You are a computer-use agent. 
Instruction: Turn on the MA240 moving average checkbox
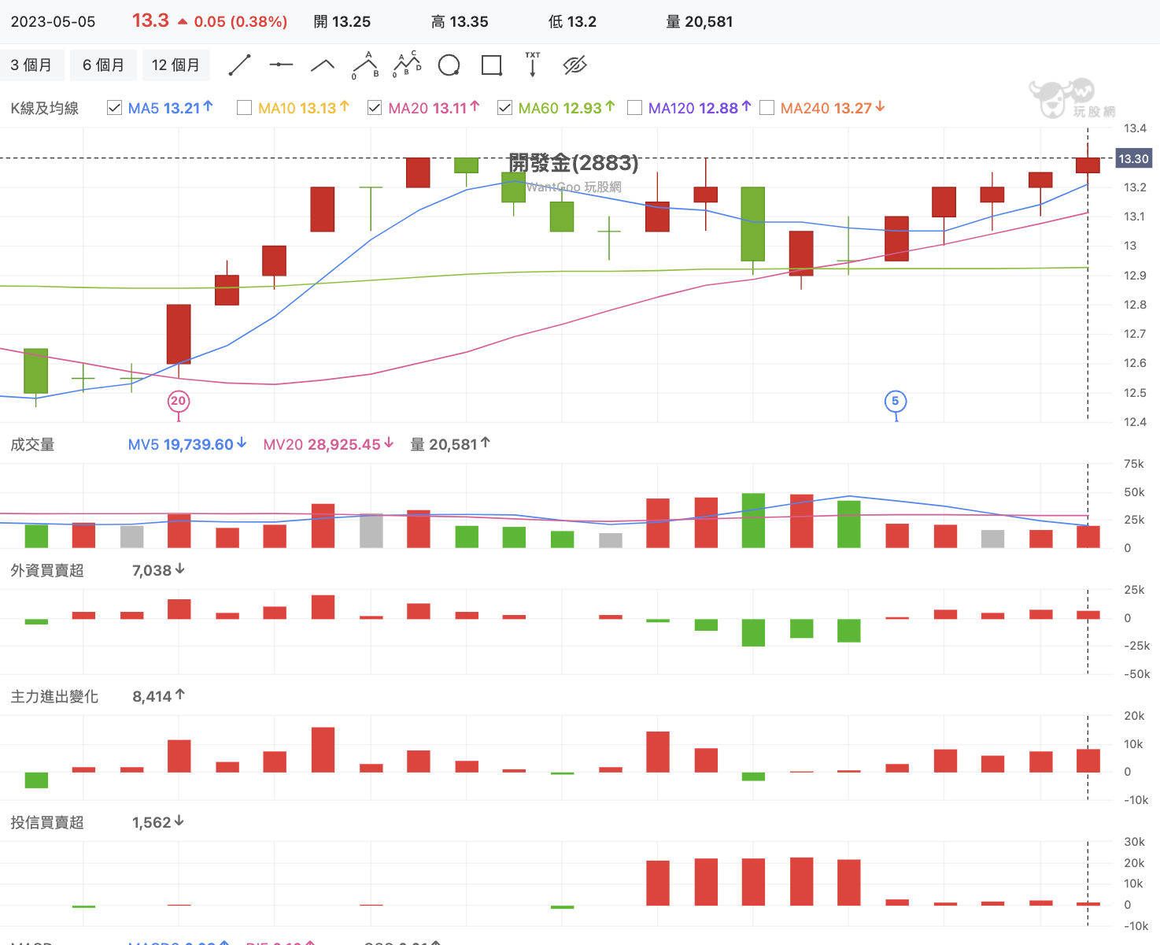(767, 108)
